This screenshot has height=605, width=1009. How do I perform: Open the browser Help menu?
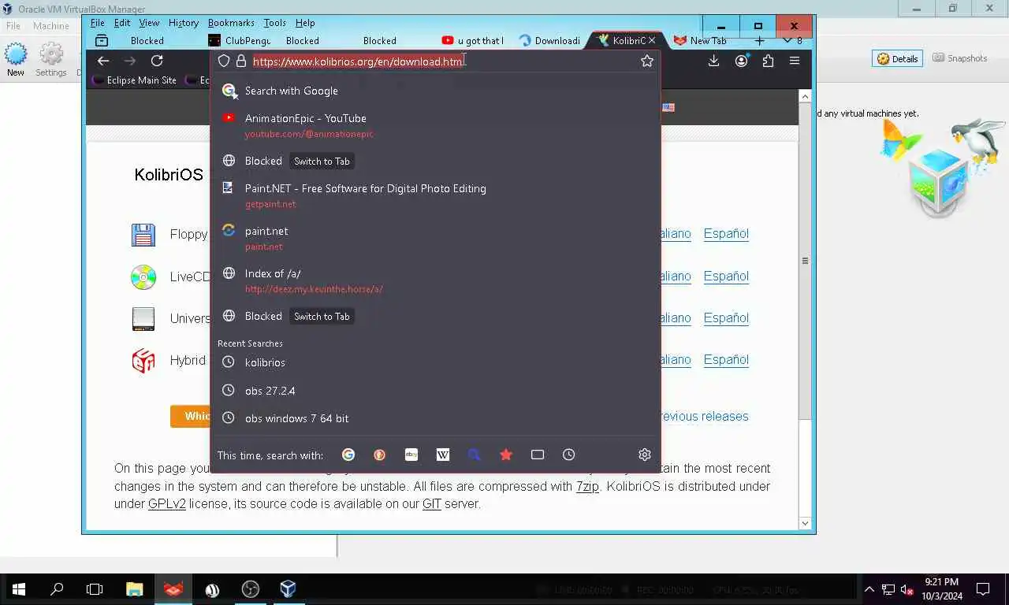[x=305, y=23]
